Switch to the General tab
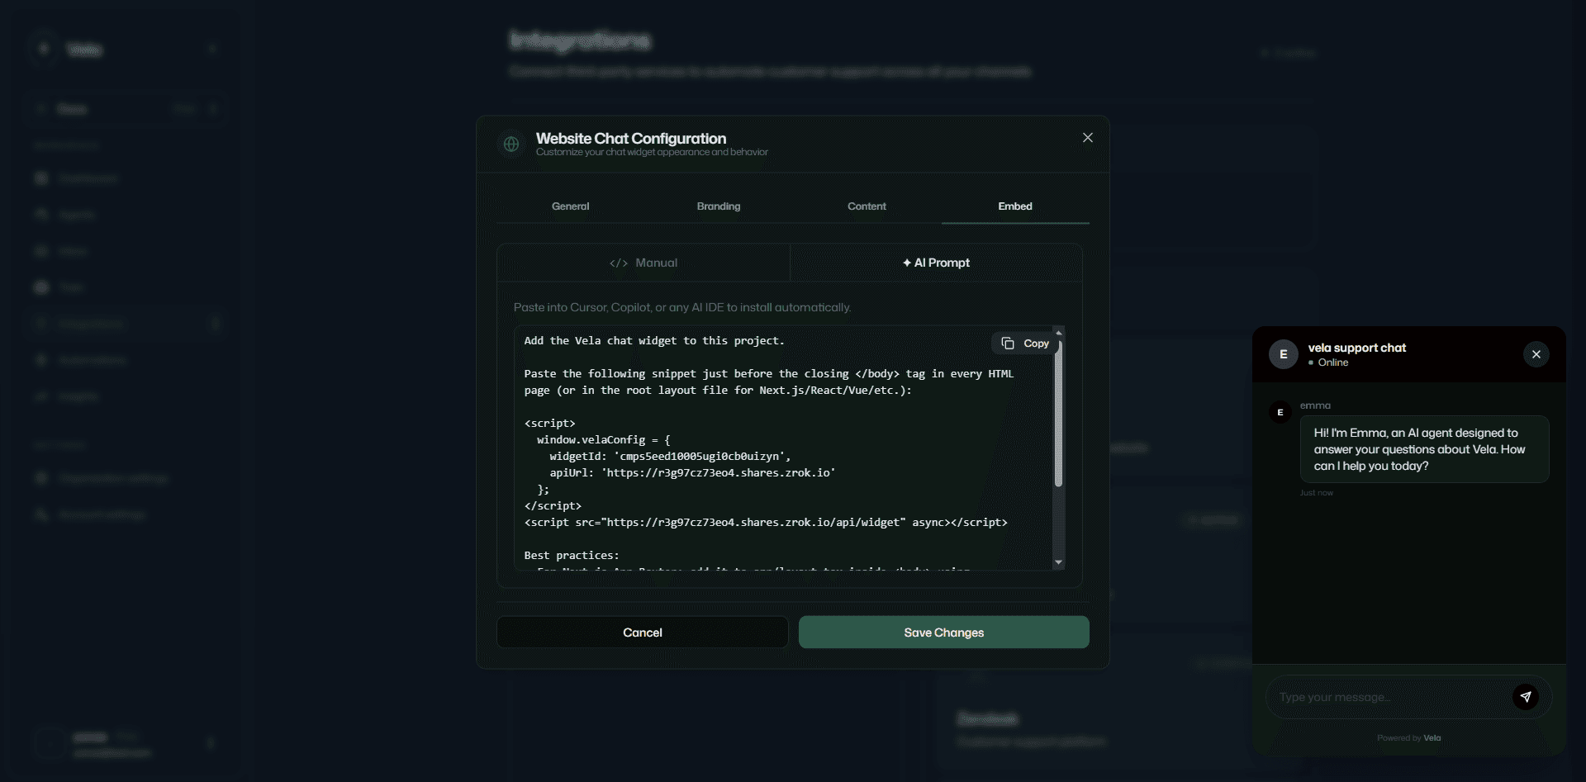The width and height of the screenshot is (1586, 782). point(570,206)
